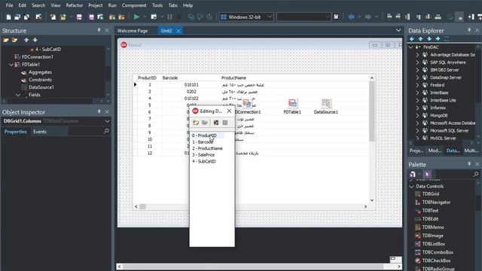
Task: Open the Refactor menu
Action: tap(75, 5)
